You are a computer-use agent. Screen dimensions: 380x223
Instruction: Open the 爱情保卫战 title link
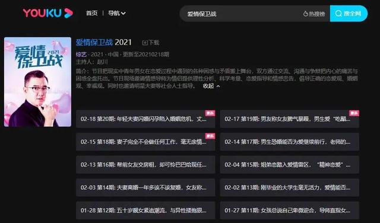[94, 42]
